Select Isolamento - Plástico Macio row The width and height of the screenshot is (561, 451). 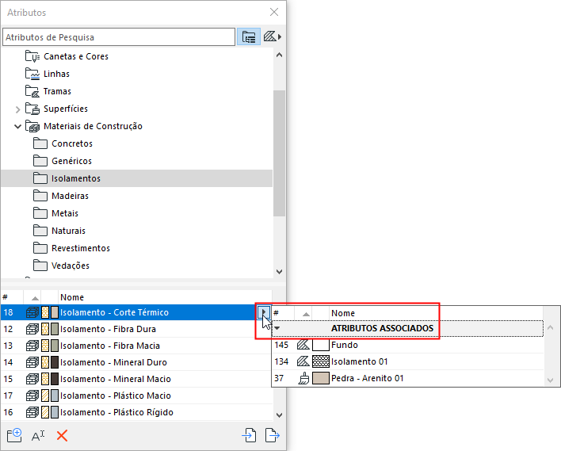(136, 396)
